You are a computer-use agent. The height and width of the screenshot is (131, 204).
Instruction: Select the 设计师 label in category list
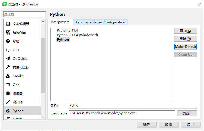click(x=18, y=102)
